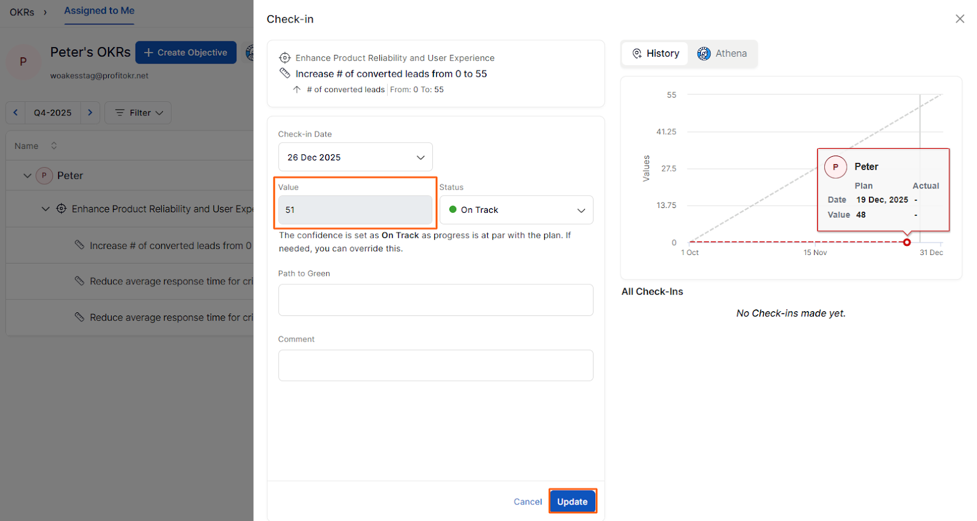The image size is (977, 521).
Task: Click the large P profile avatar beside Peter's OKRs
Action: (x=23, y=62)
